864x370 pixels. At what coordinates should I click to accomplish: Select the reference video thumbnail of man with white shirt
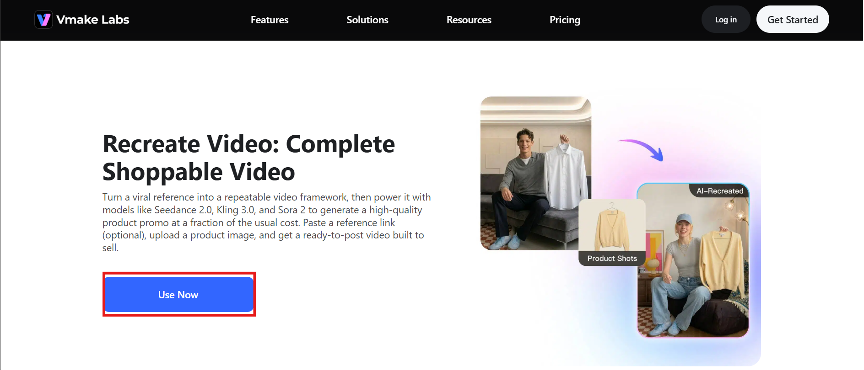click(535, 173)
